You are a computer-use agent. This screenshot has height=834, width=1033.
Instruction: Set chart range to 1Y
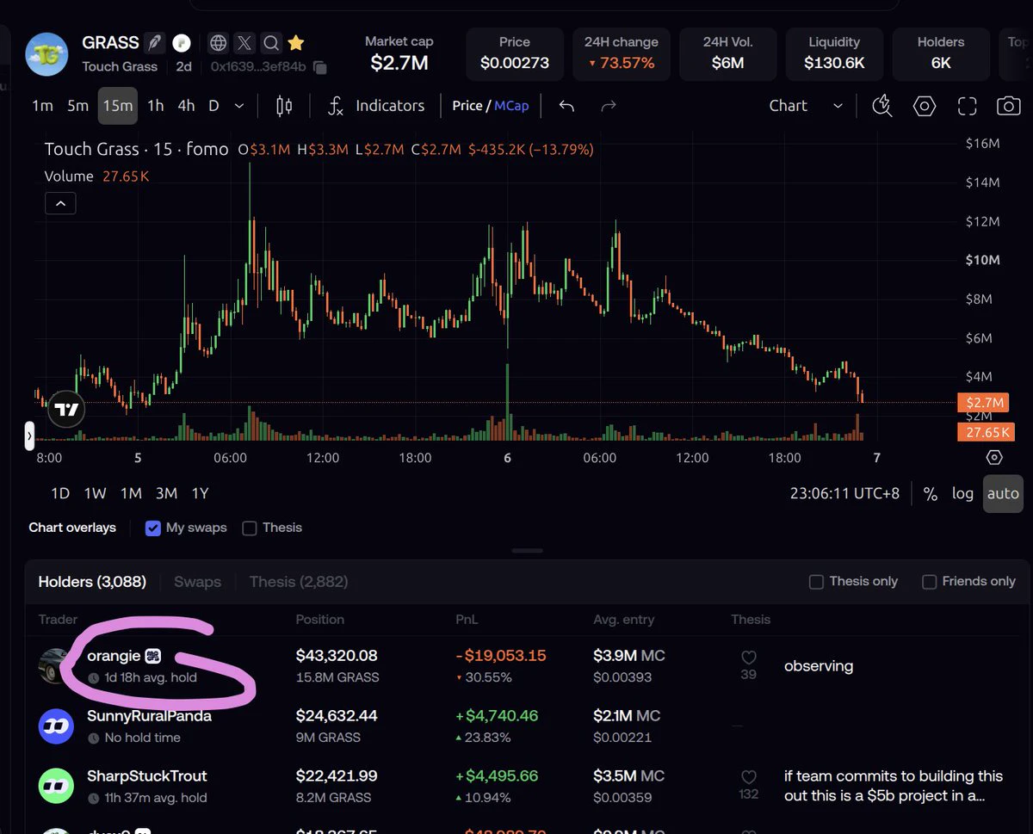pyautogui.click(x=200, y=493)
